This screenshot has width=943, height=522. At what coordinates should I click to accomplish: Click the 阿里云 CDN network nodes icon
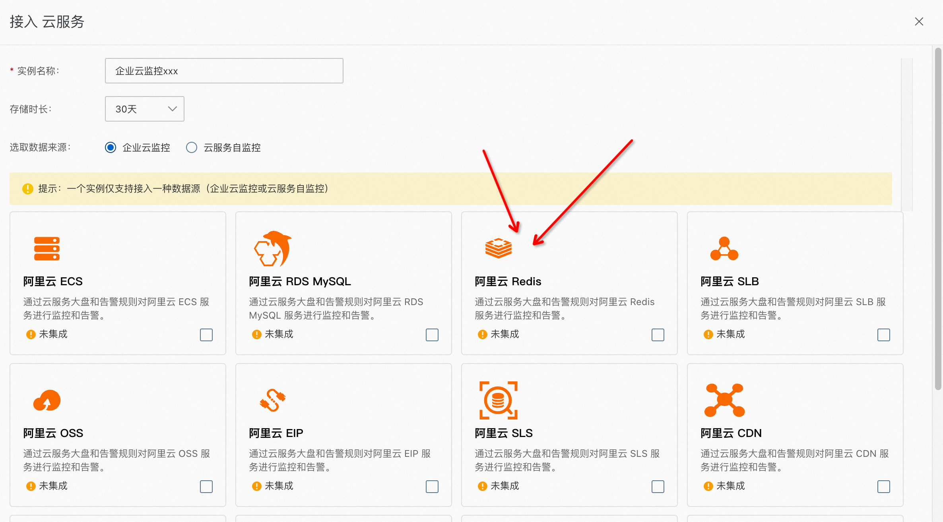click(x=724, y=400)
